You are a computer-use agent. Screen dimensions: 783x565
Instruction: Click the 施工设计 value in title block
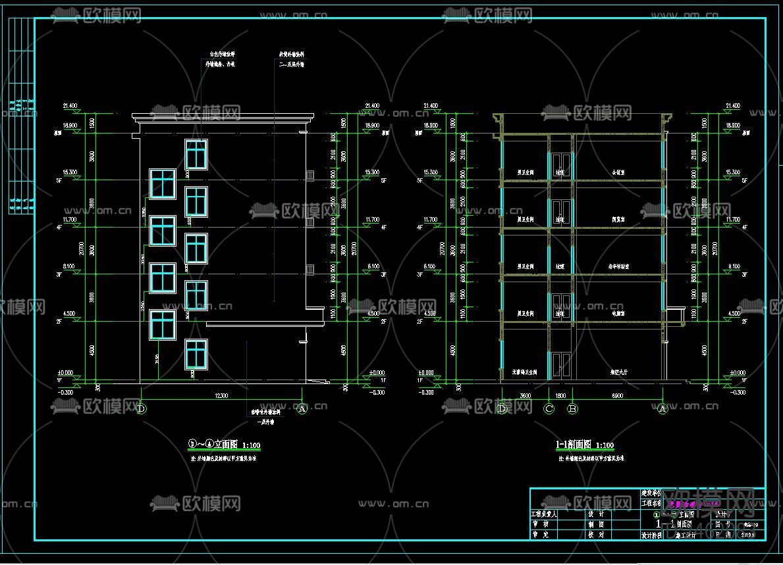click(x=685, y=535)
